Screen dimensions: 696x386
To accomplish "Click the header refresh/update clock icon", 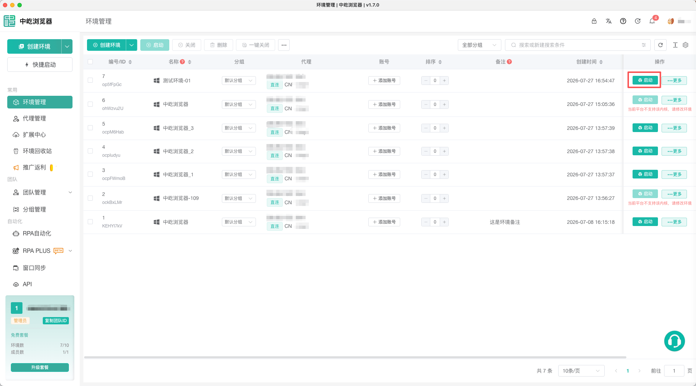I will pyautogui.click(x=638, y=21).
